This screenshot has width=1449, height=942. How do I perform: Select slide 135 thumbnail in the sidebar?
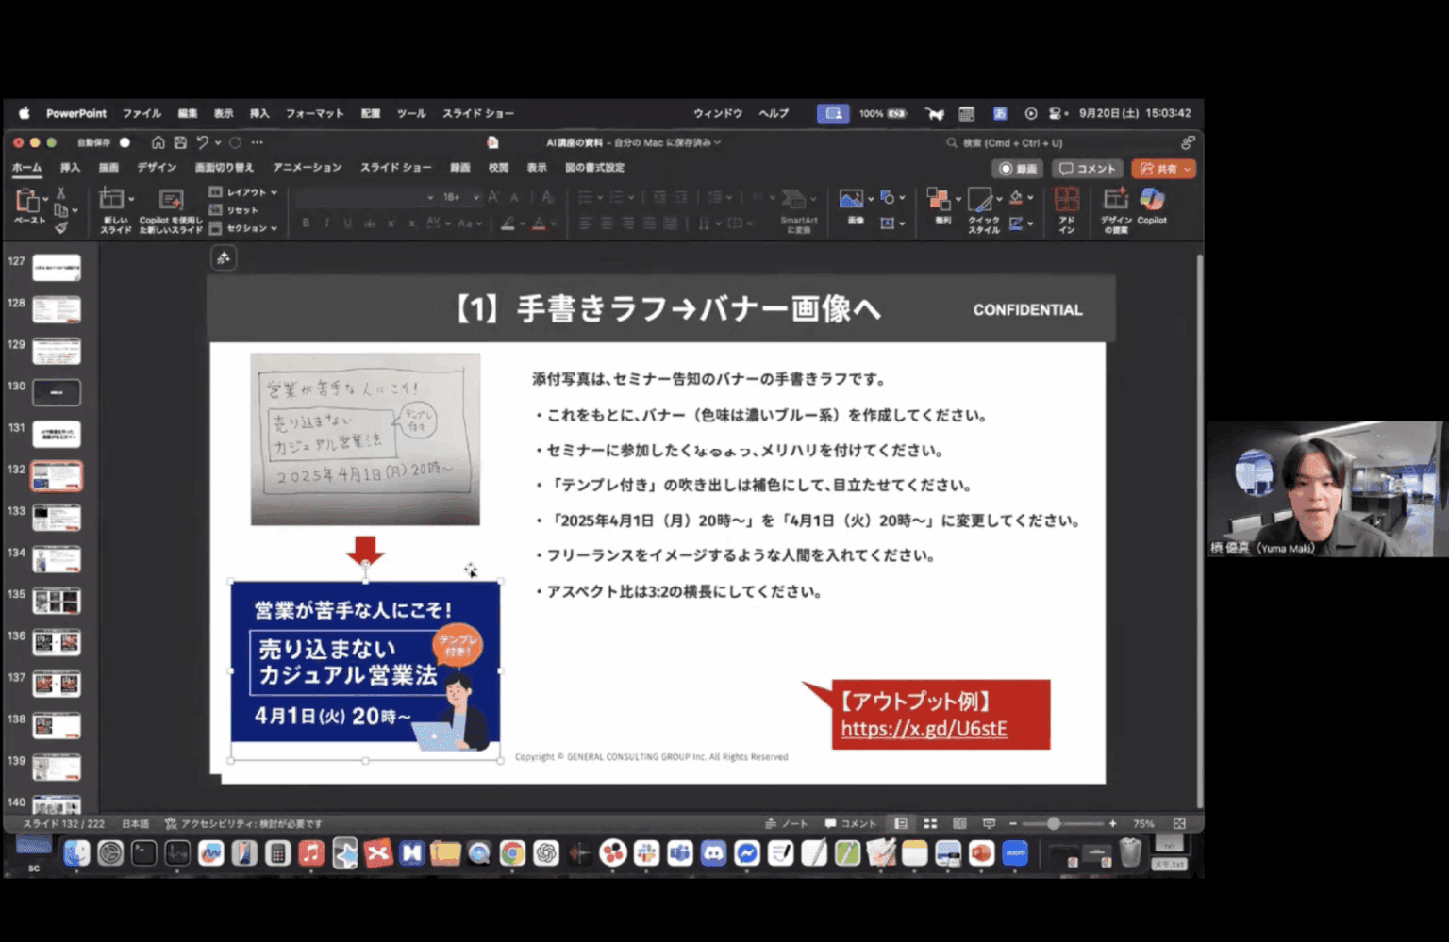coord(56,600)
